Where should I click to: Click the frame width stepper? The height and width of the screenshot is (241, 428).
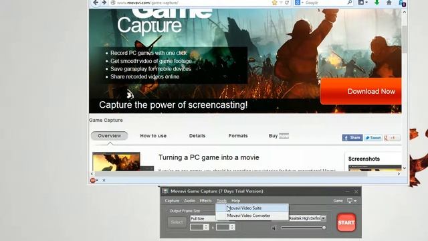(207, 227)
